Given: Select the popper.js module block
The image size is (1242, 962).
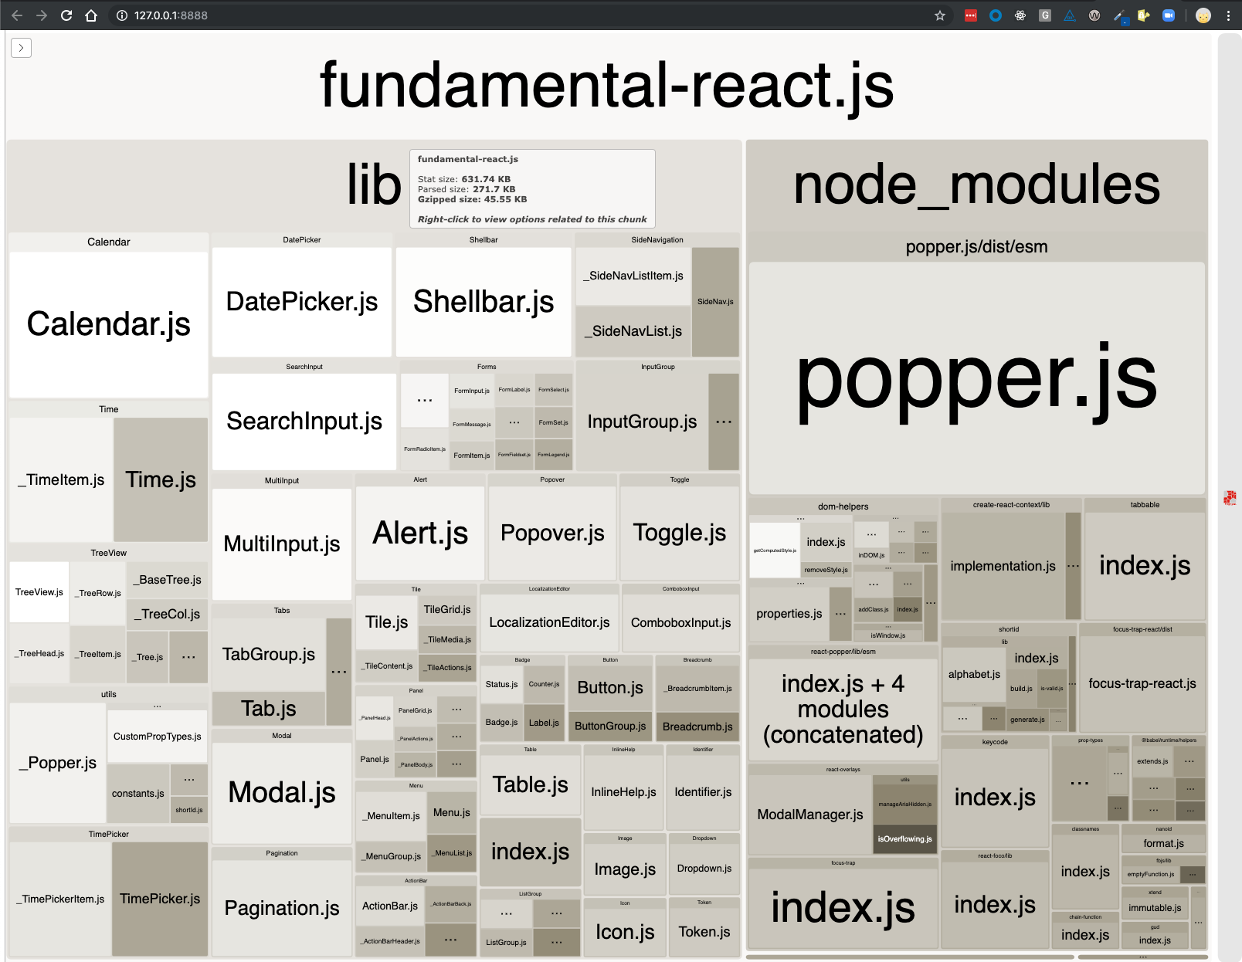Looking at the screenshot, I should [976, 378].
